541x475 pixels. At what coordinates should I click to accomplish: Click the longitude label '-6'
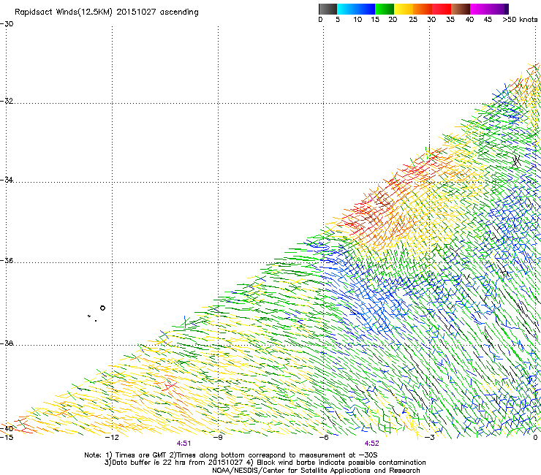[324, 438]
